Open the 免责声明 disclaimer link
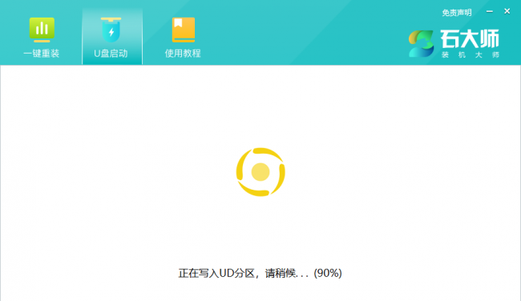Viewport: 521px width, 301px height. [x=457, y=13]
